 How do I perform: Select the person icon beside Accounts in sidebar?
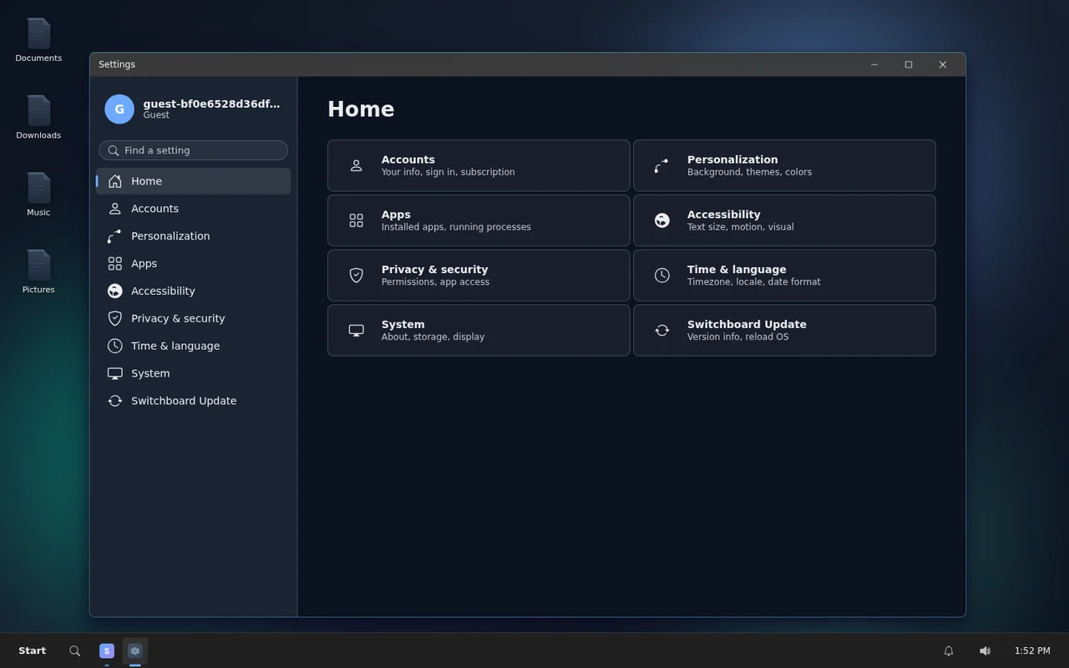point(115,209)
